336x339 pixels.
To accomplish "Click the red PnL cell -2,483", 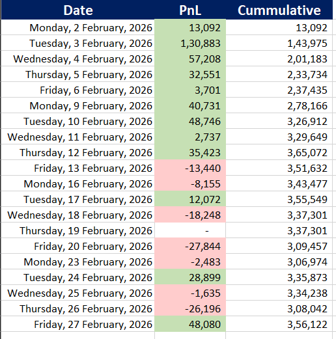I will click(x=190, y=262).
